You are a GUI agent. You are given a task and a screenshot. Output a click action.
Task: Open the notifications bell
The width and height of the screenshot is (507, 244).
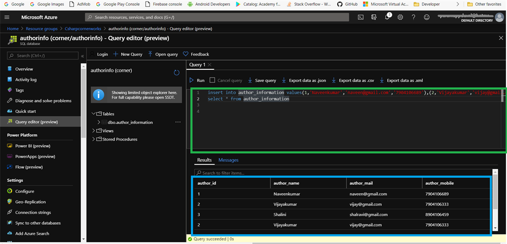pyautogui.click(x=387, y=17)
